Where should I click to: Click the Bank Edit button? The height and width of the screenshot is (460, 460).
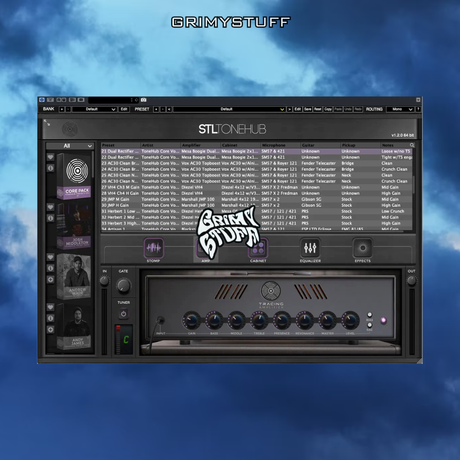[x=124, y=109]
